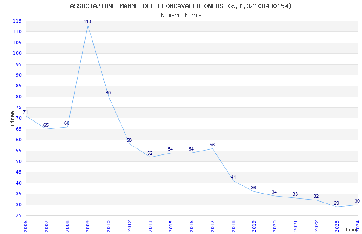Click the y-axis tick label 115
This screenshot has width=362, height=234.
tap(17, 21)
